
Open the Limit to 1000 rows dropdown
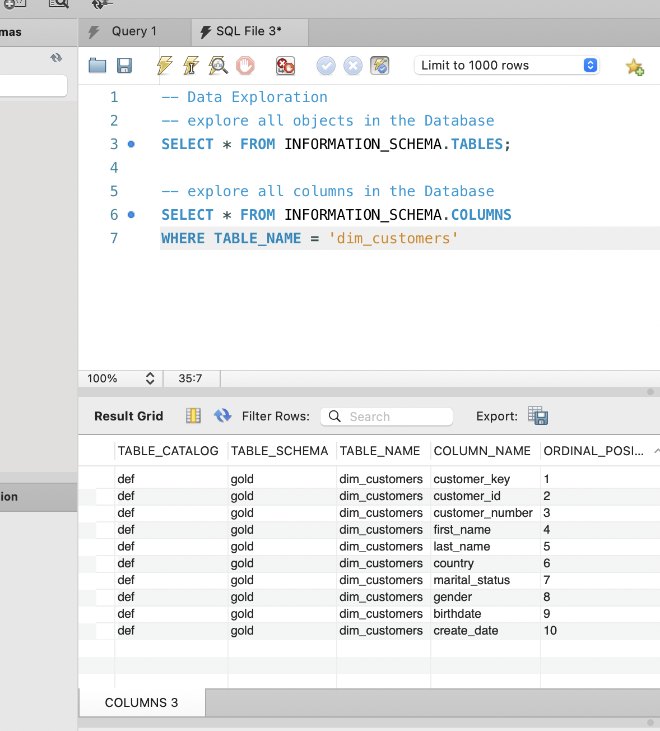click(x=589, y=65)
